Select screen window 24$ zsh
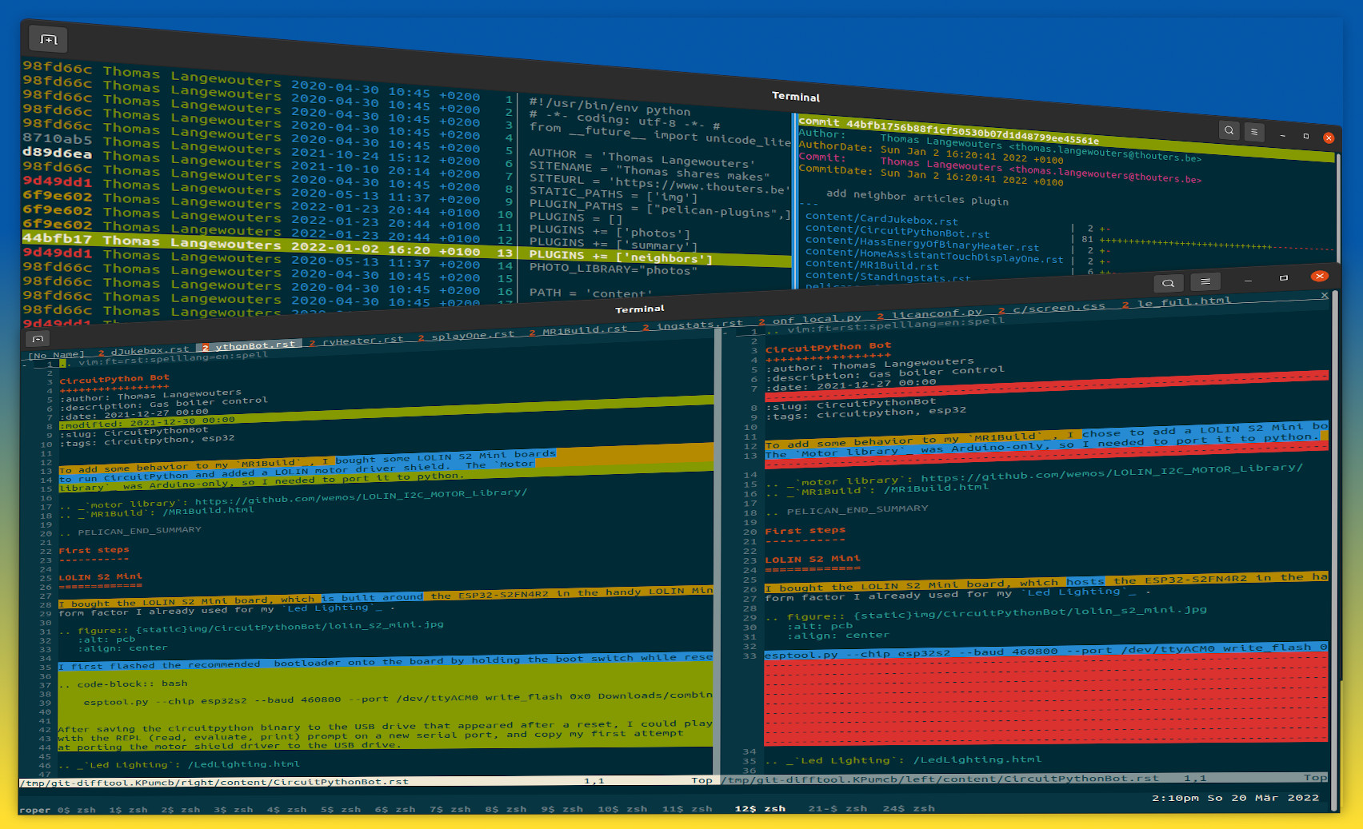 coord(909,809)
